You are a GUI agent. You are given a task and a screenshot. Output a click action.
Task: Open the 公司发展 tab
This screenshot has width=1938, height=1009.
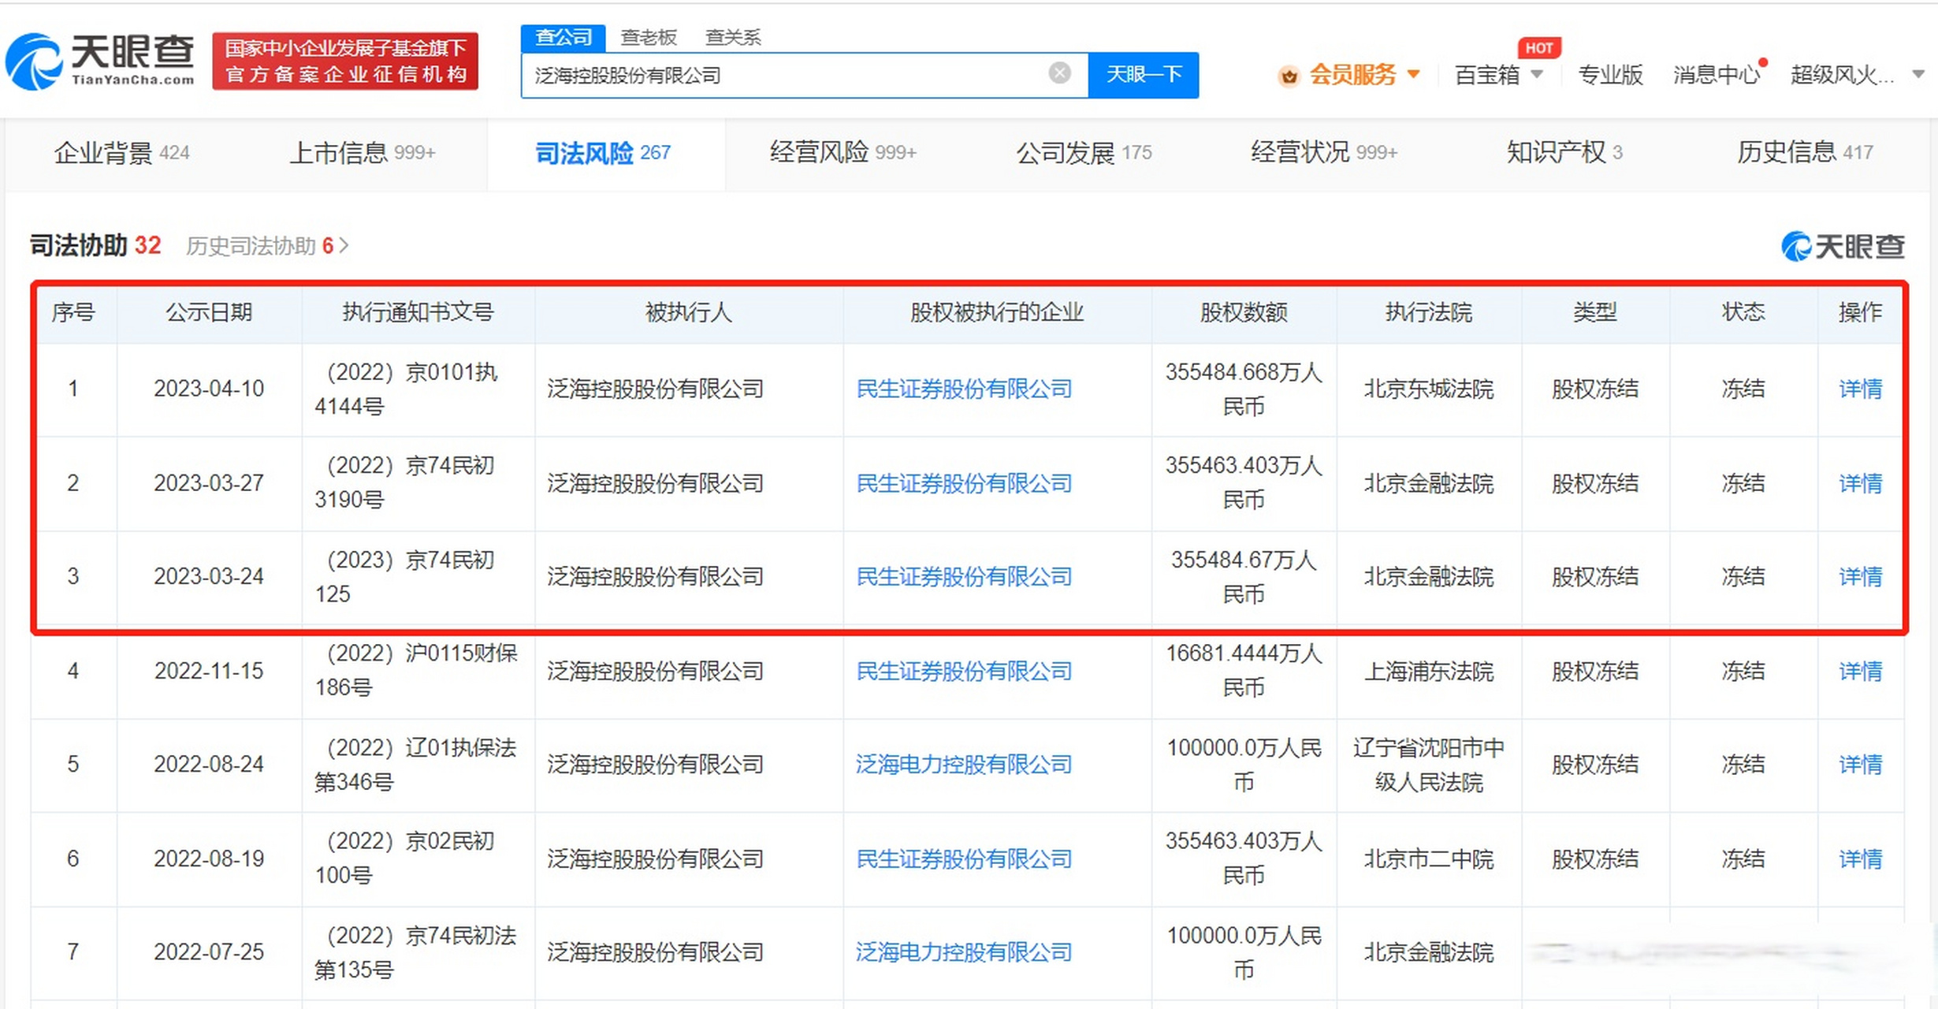tap(1084, 152)
